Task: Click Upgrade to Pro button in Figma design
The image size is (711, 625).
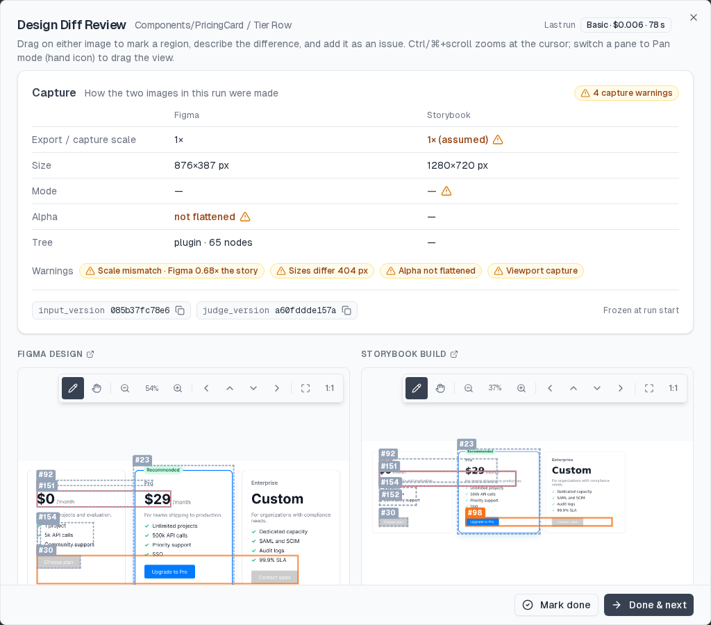Action: 169,572
